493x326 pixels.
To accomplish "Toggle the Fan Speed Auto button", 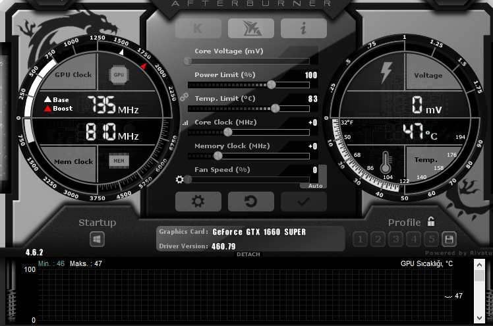I will [x=315, y=186].
